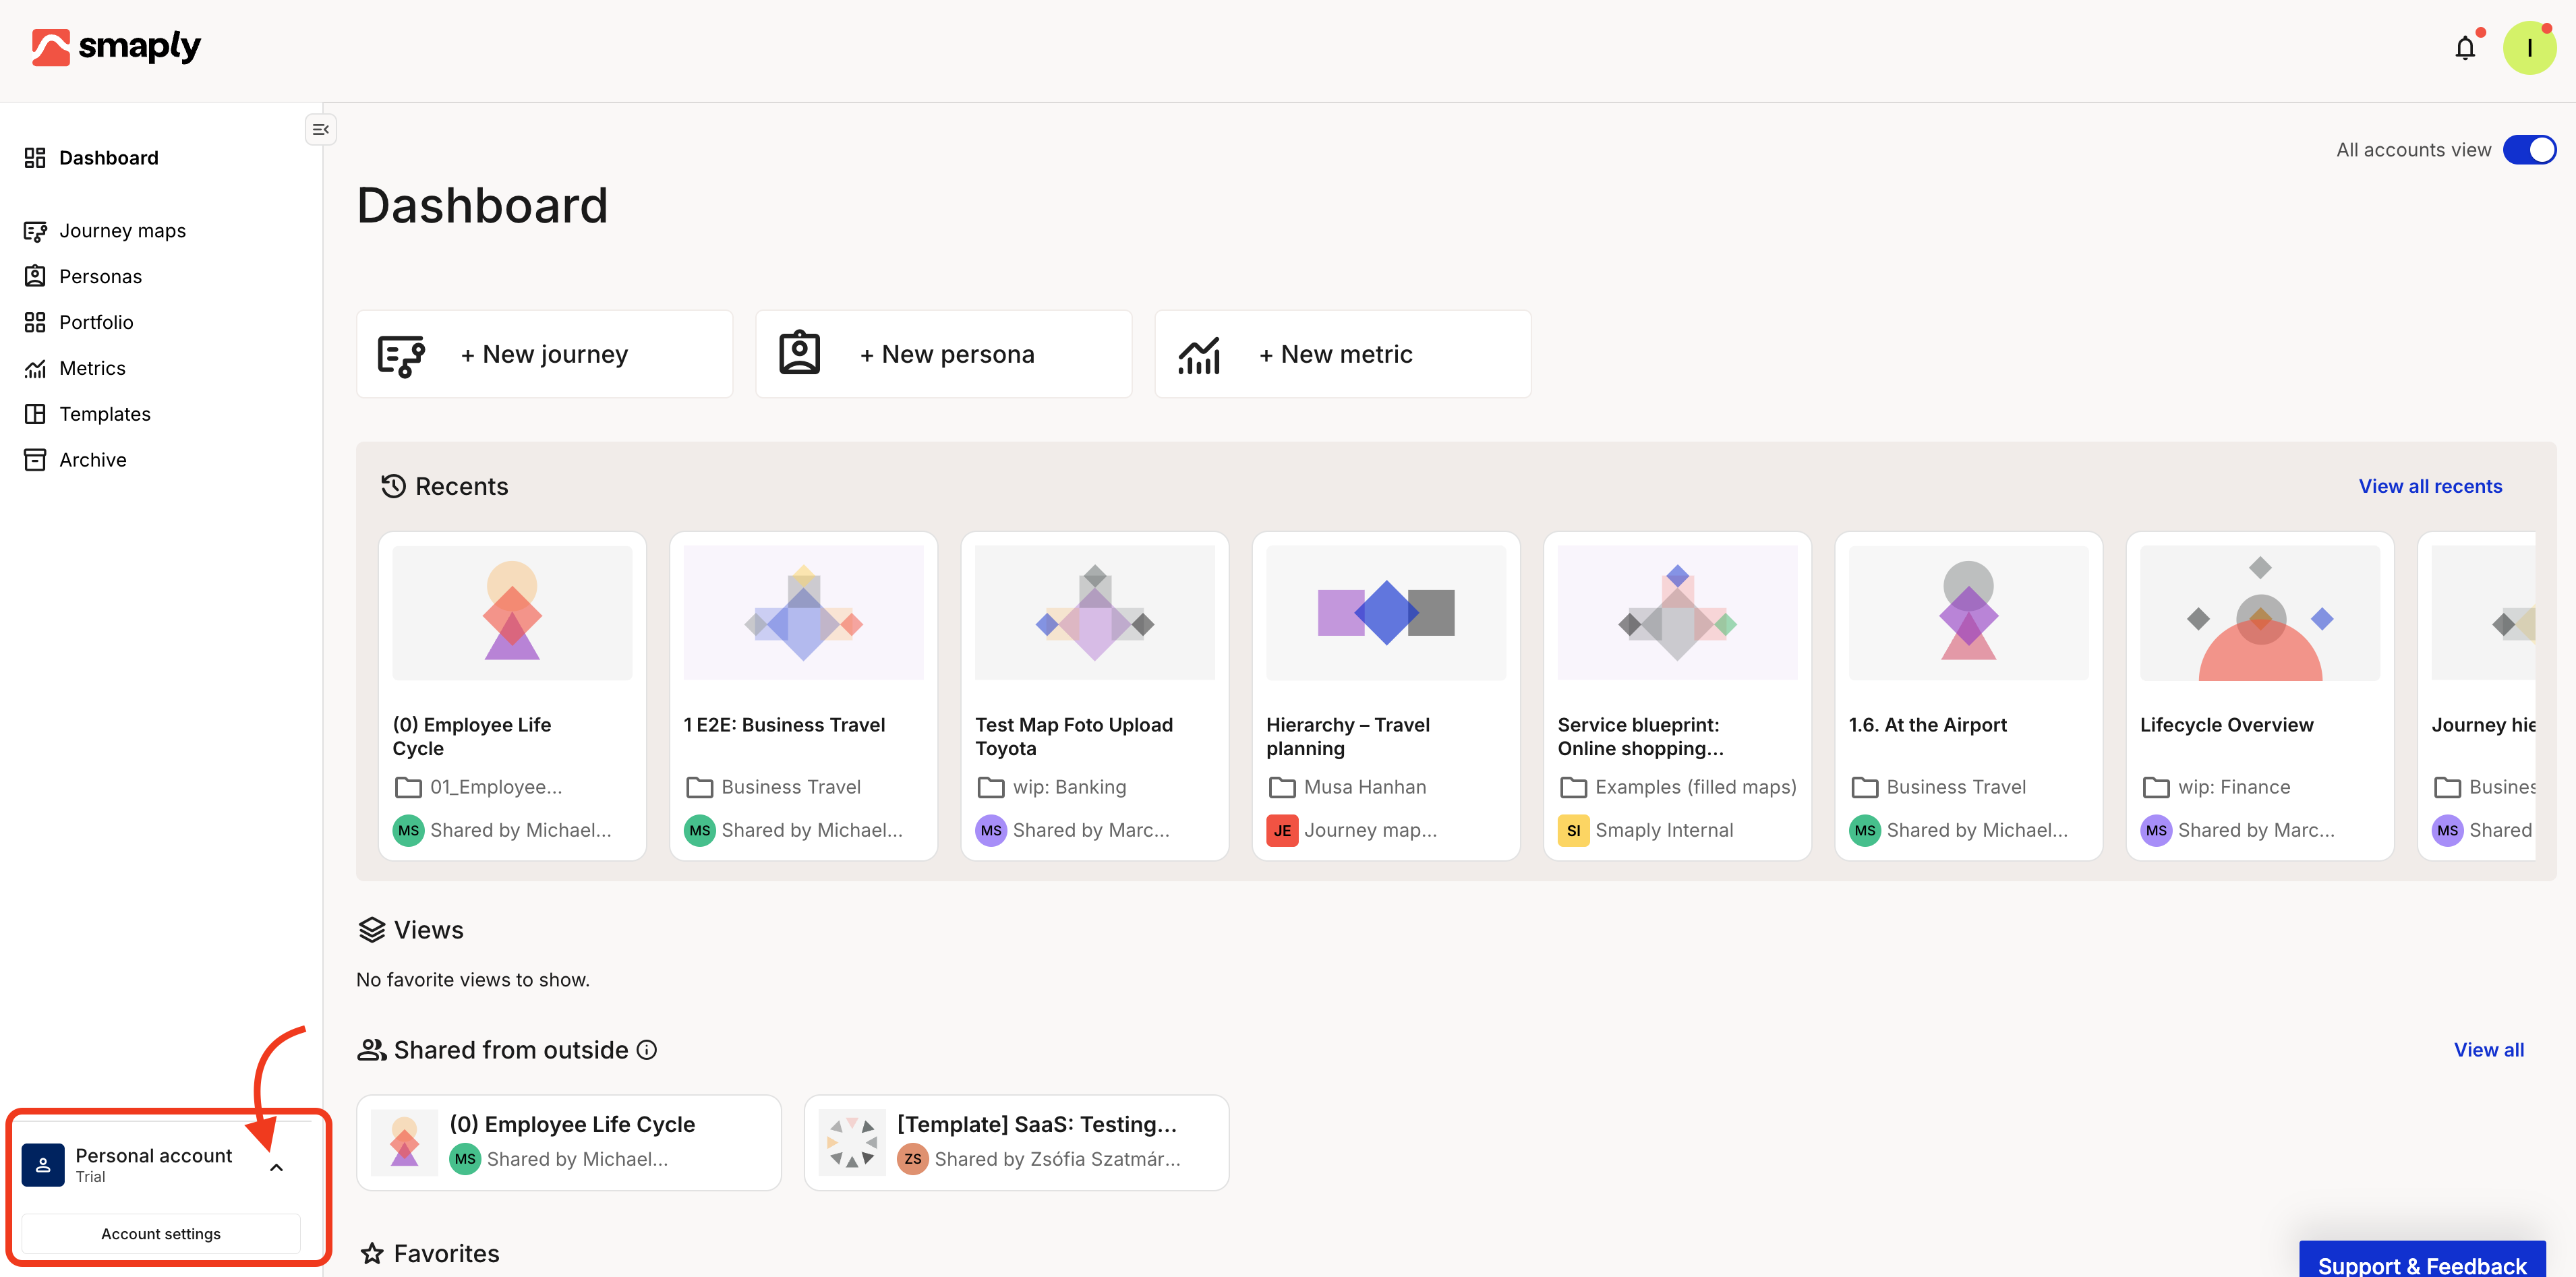Screen dimensions: 2576x1277
Task: Click the MS avatar on Lifecycle Overview card
Action: point(2156,830)
